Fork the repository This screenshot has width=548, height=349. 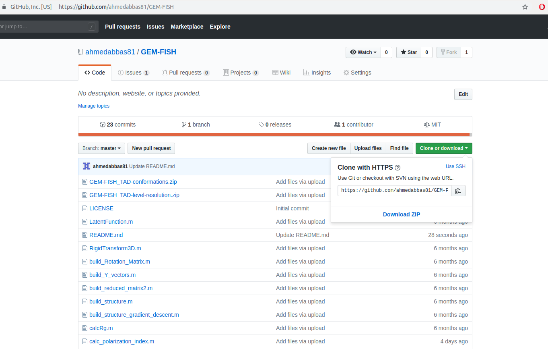[449, 52]
